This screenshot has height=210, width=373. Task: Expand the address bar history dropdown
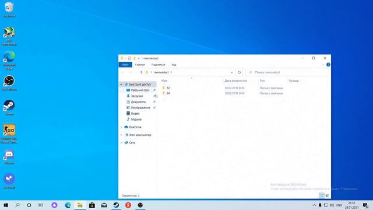coord(232,72)
